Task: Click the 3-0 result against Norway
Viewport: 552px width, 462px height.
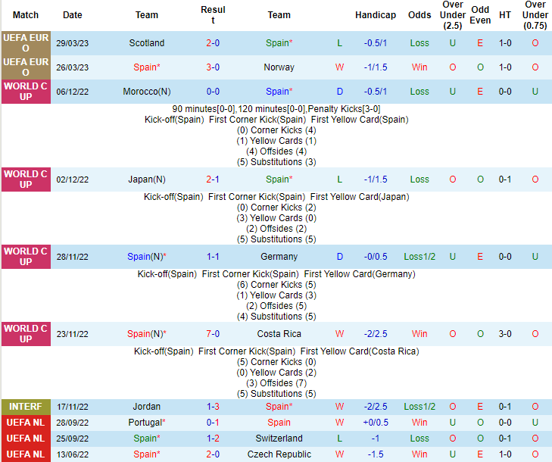Action: coord(213,67)
